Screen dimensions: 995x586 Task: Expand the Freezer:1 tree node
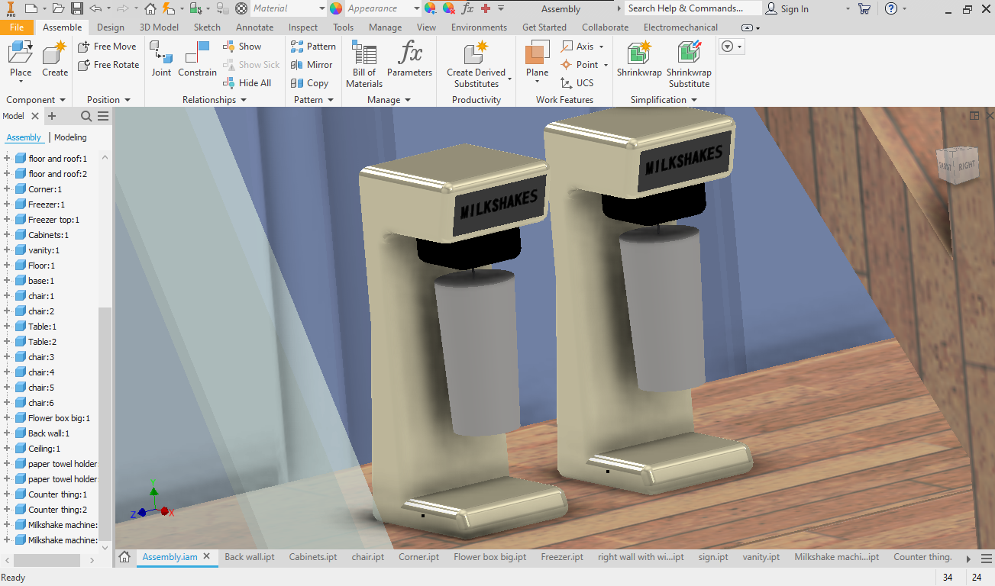pos(7,204)
